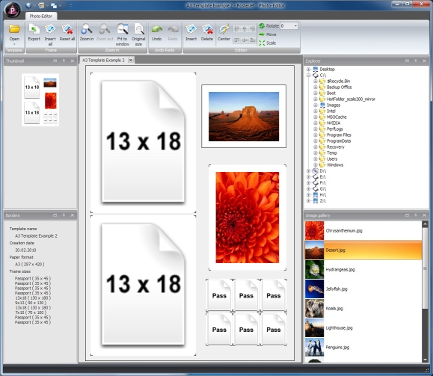The image size is (433, 376).
Task: Select the NVIDIA folder in tree
Action: [334, 123]
